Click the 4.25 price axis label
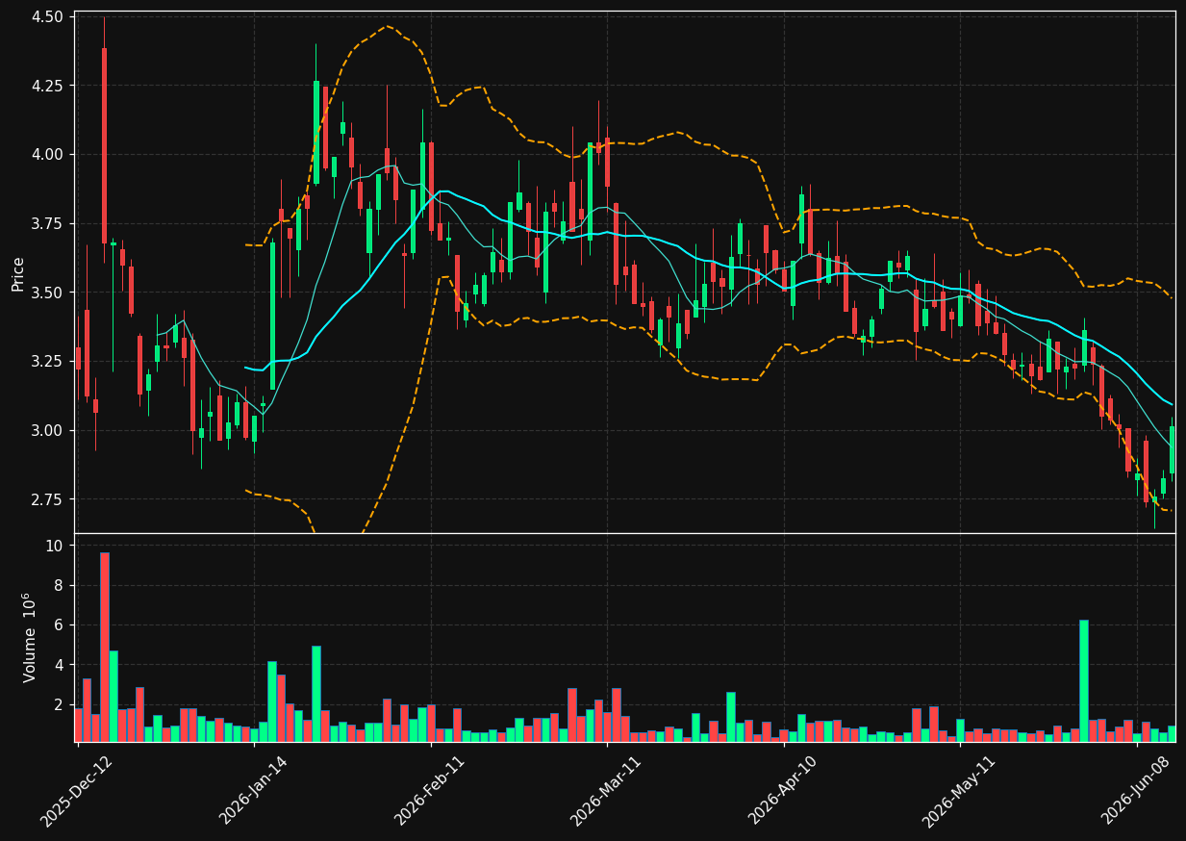Screen dimensions: 1186x841 (x=48, y=86)
